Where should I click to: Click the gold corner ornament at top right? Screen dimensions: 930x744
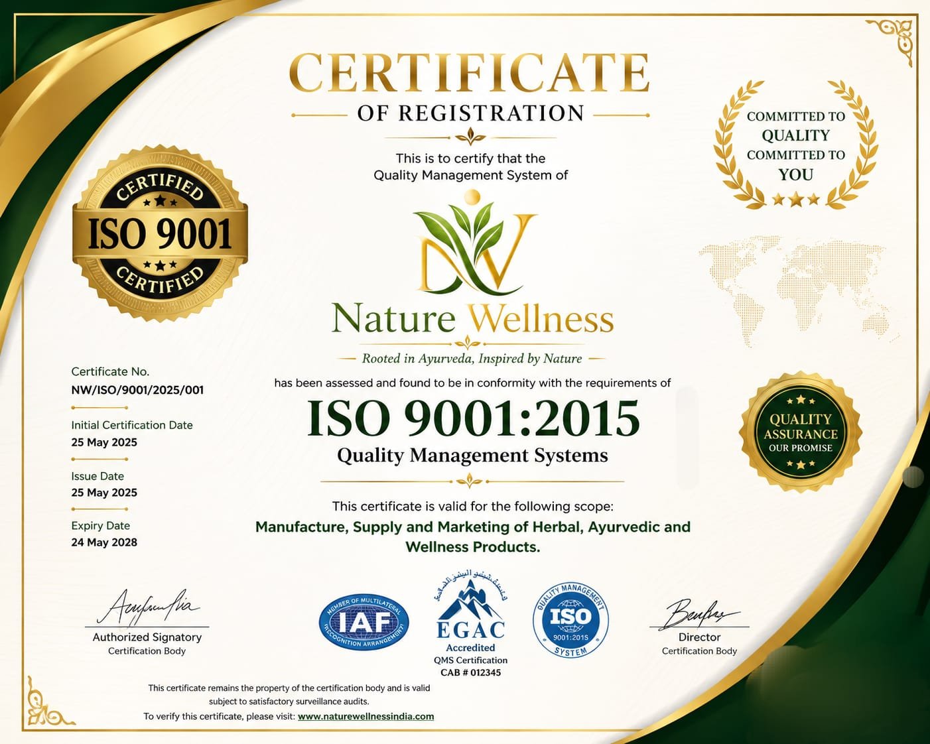[891, 42]
